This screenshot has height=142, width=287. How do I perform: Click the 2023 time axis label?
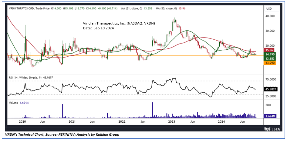pos(172,121)
